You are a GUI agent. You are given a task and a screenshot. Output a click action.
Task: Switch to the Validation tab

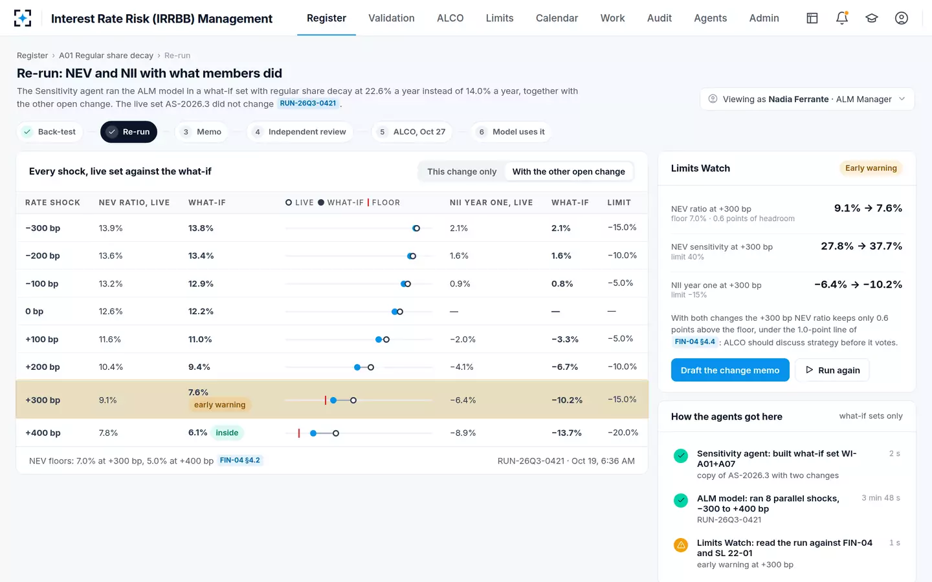pyautogui.click(x=392, y=18)
